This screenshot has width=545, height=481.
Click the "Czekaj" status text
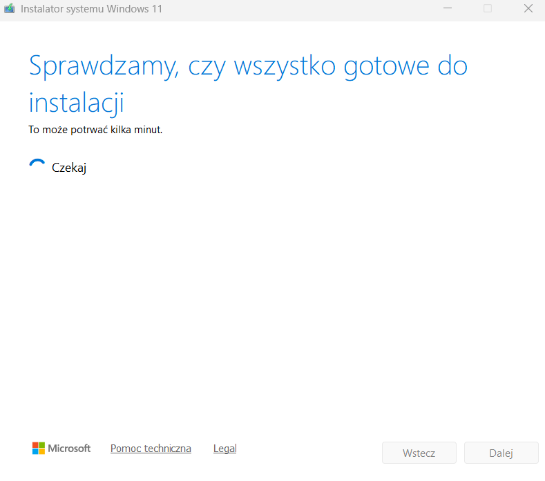[x=69, y=168]
